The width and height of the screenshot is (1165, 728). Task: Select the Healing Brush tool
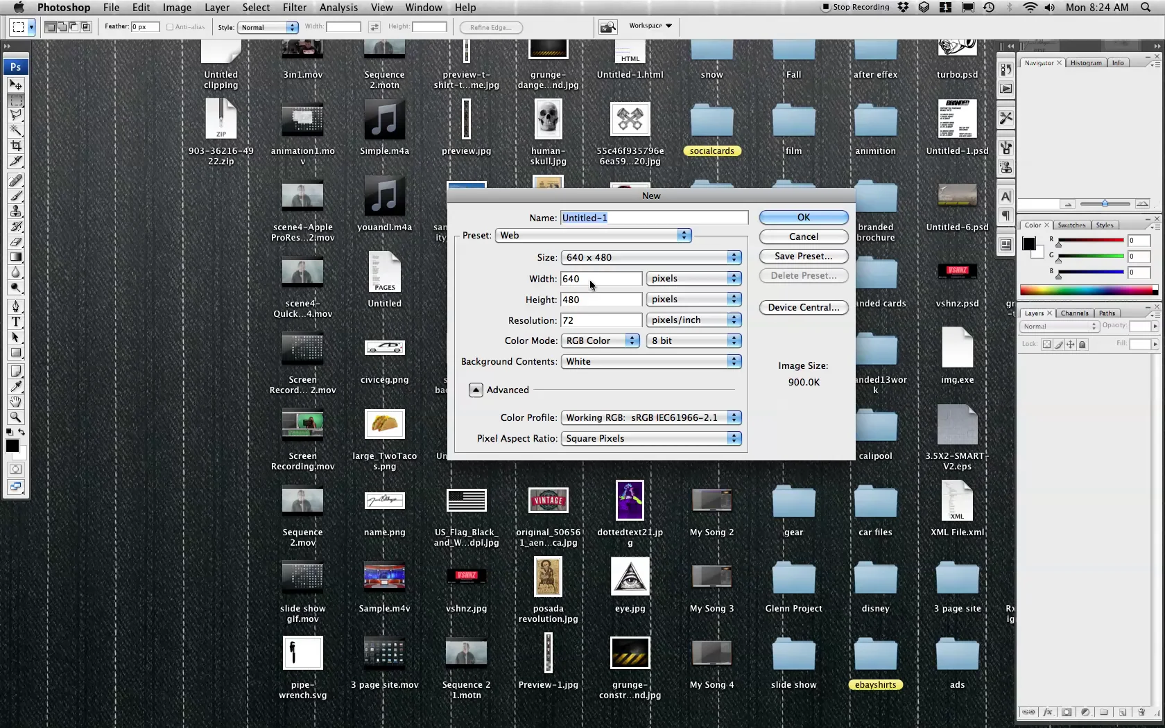coord(15,180)
